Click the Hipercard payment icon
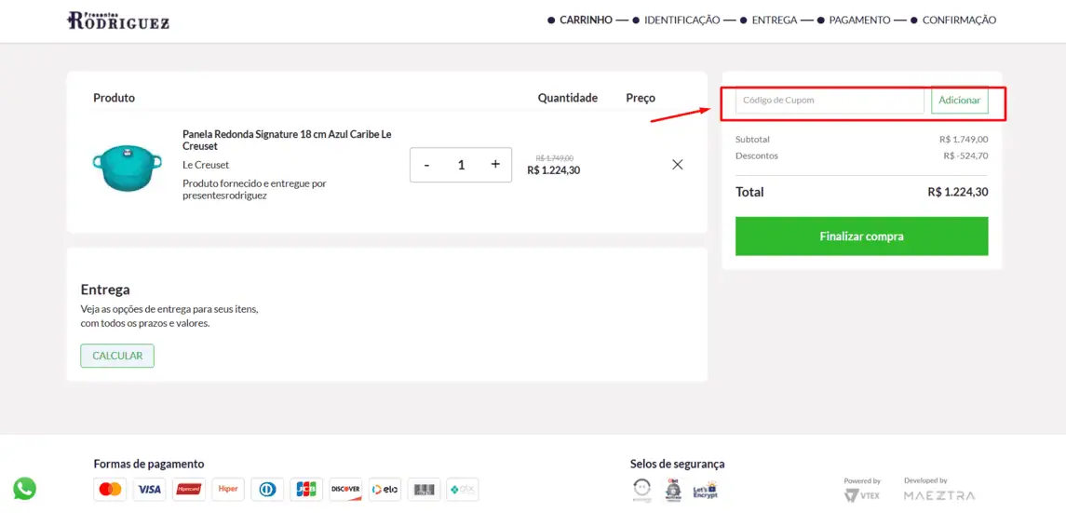The image size is (1066, 513). point(189,489)
